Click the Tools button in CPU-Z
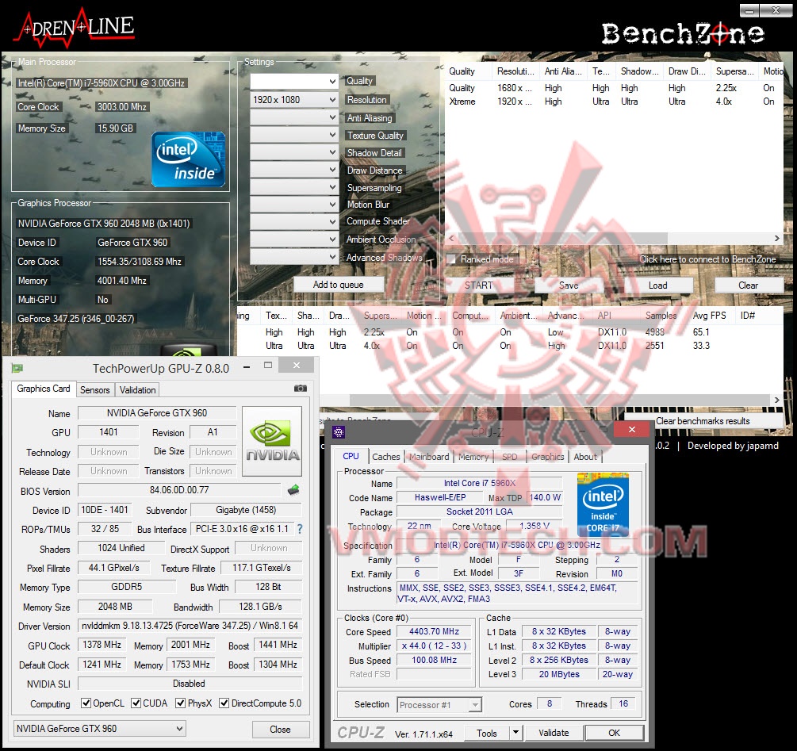Viewport: 797px width, 751px height. coord(487,732)
